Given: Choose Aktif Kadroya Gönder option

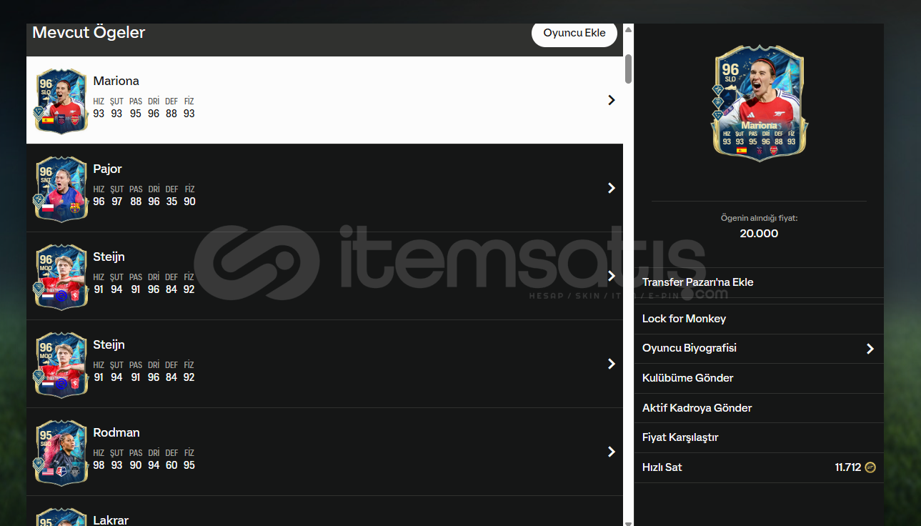Looking at the screenshot, I should coord(759,408).
